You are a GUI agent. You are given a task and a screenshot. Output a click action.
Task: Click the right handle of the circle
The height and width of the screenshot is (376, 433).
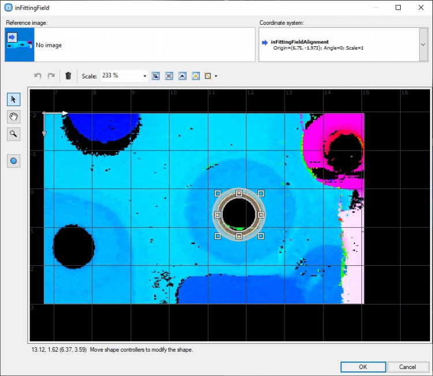tap(261, 215)
